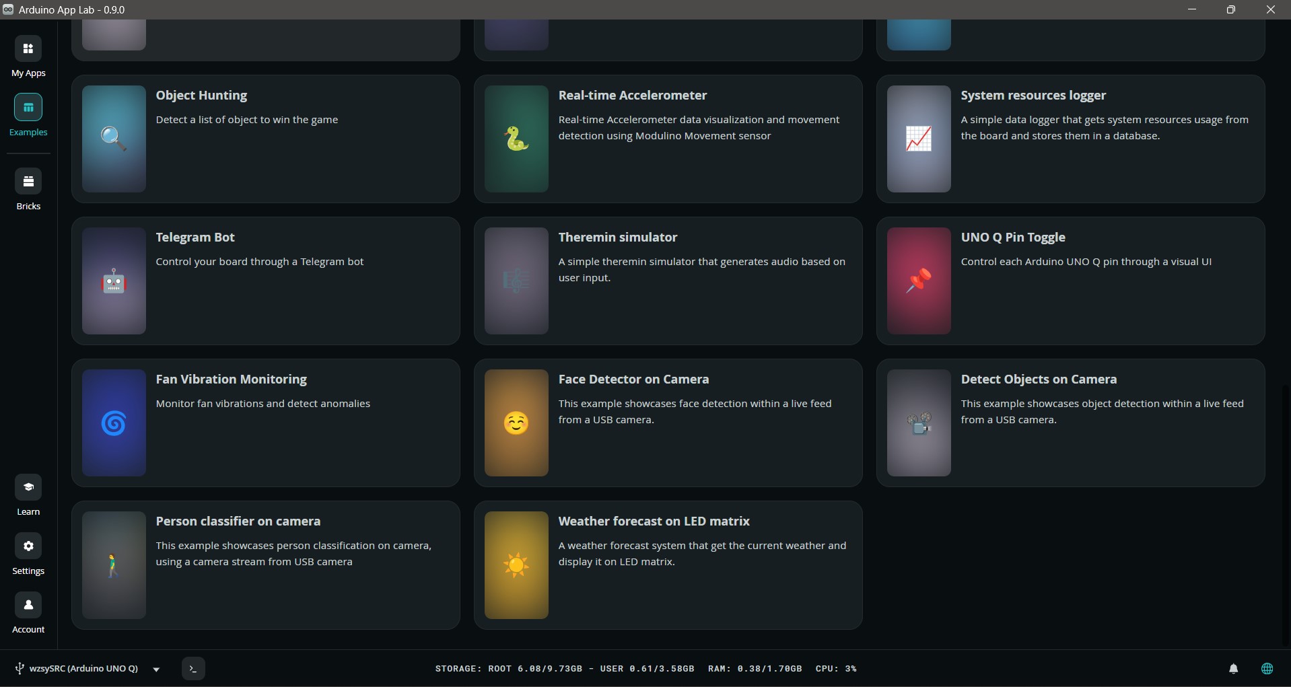Click 'Monitor fan vibrations and detect anomalies' text

click(x=263, y=404)
